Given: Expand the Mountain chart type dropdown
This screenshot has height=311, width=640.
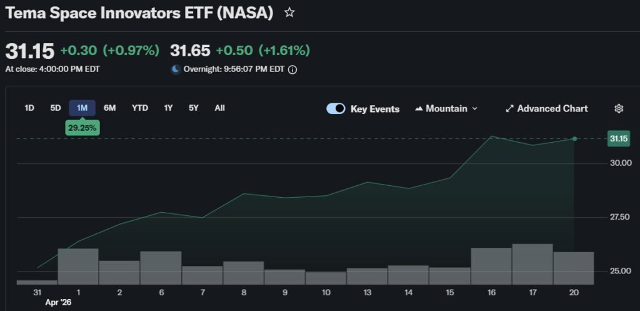Looking at the screenshot, I should pos(474,108).
